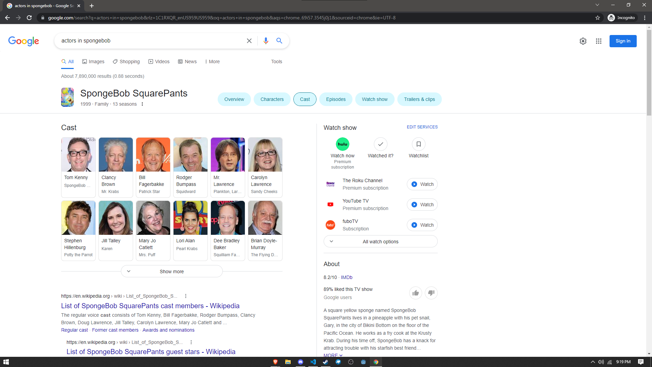Bookmark this page with star icon
This screenshot has height=367, width=652.
tap(598, 18)
